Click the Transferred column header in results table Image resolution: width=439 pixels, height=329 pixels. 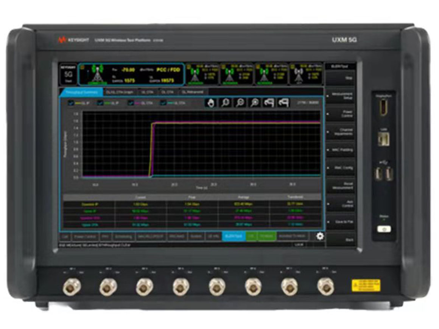(x=295, y=197)
